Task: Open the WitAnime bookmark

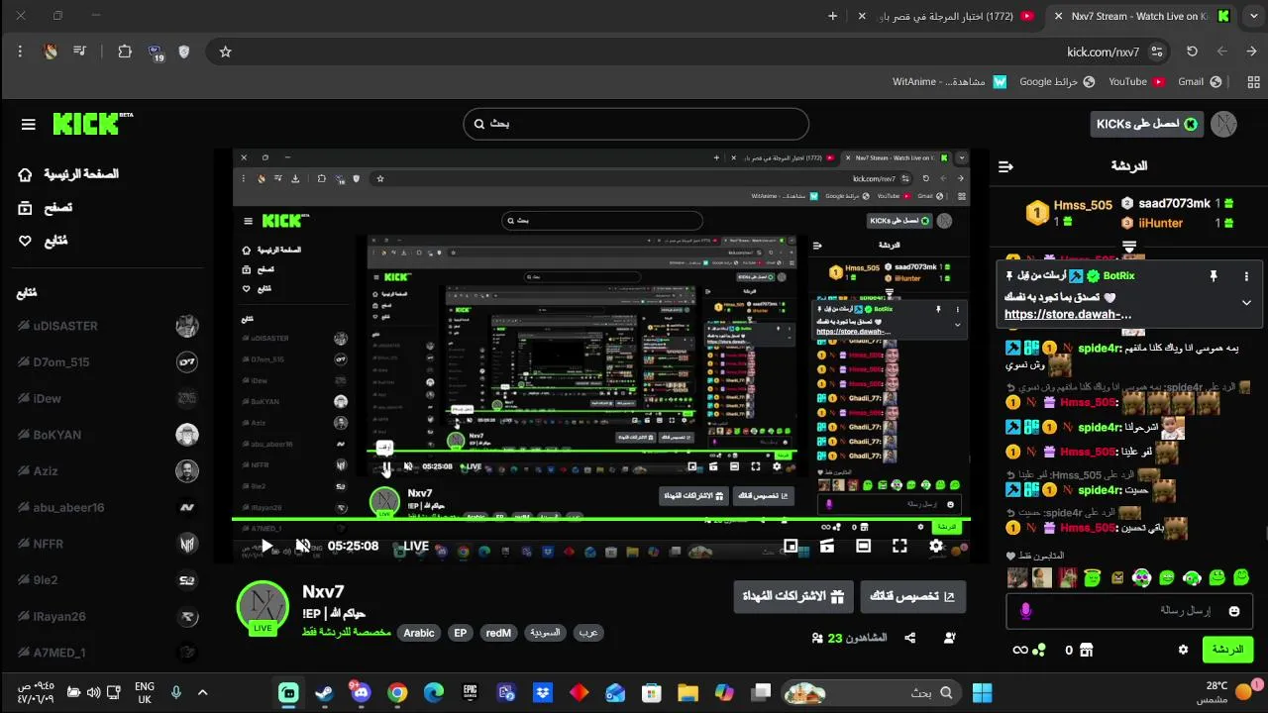Action: tap(949, 81)
